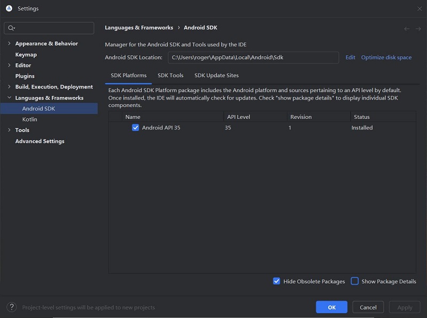Uncheck the Android API 35 checkbox
Viewport: 427px width, 318px height.
(x=136, y=128)
